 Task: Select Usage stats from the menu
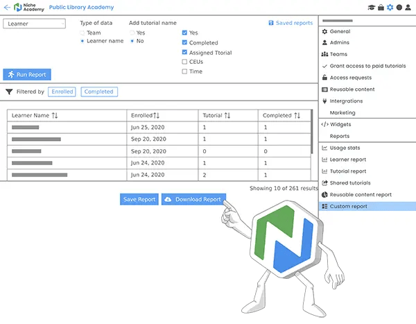[x=344, y=148]
